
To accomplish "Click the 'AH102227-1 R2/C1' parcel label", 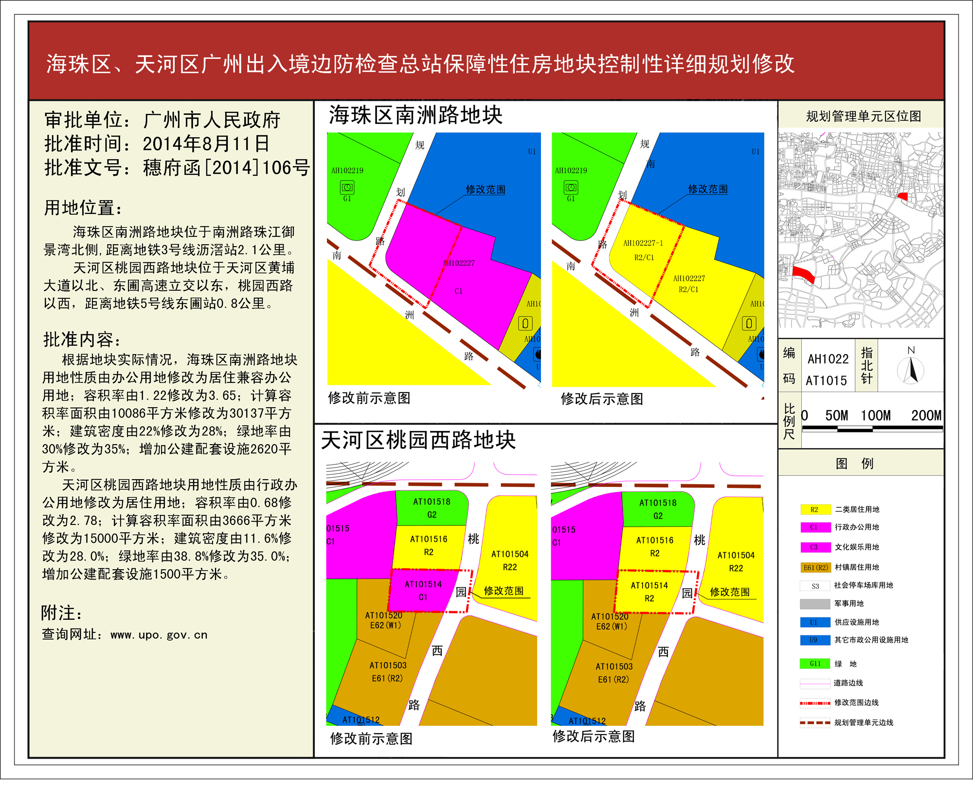I will pos(643,250).
